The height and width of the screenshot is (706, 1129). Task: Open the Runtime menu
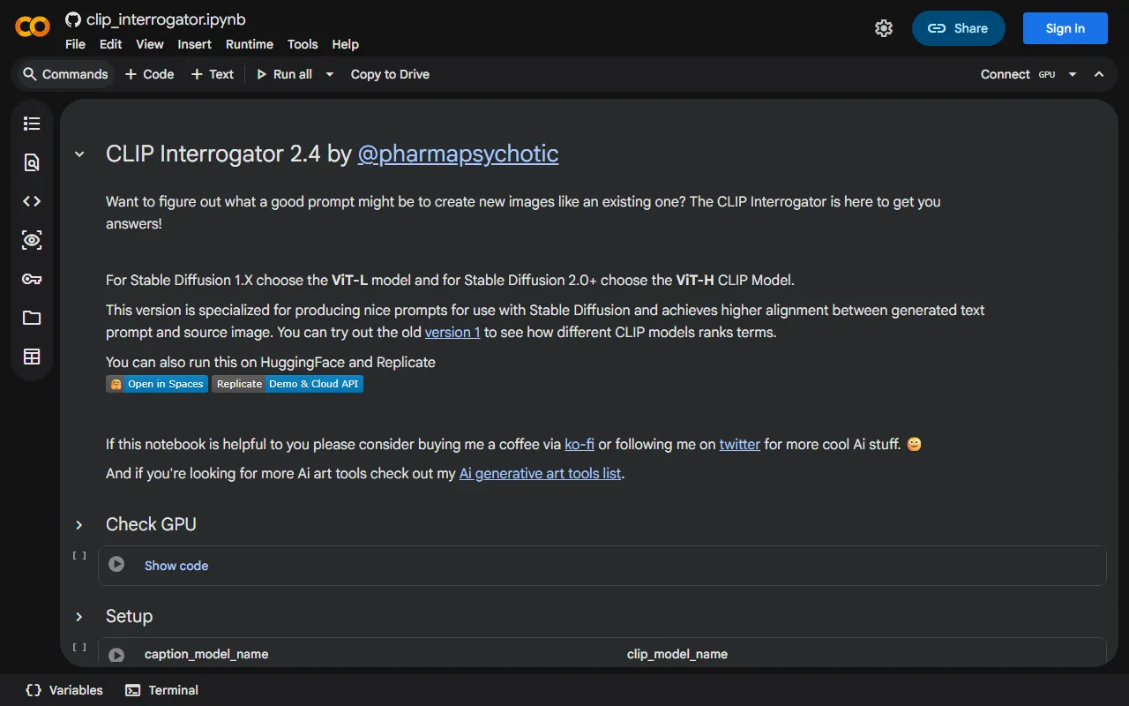click(x=249, y=44)
